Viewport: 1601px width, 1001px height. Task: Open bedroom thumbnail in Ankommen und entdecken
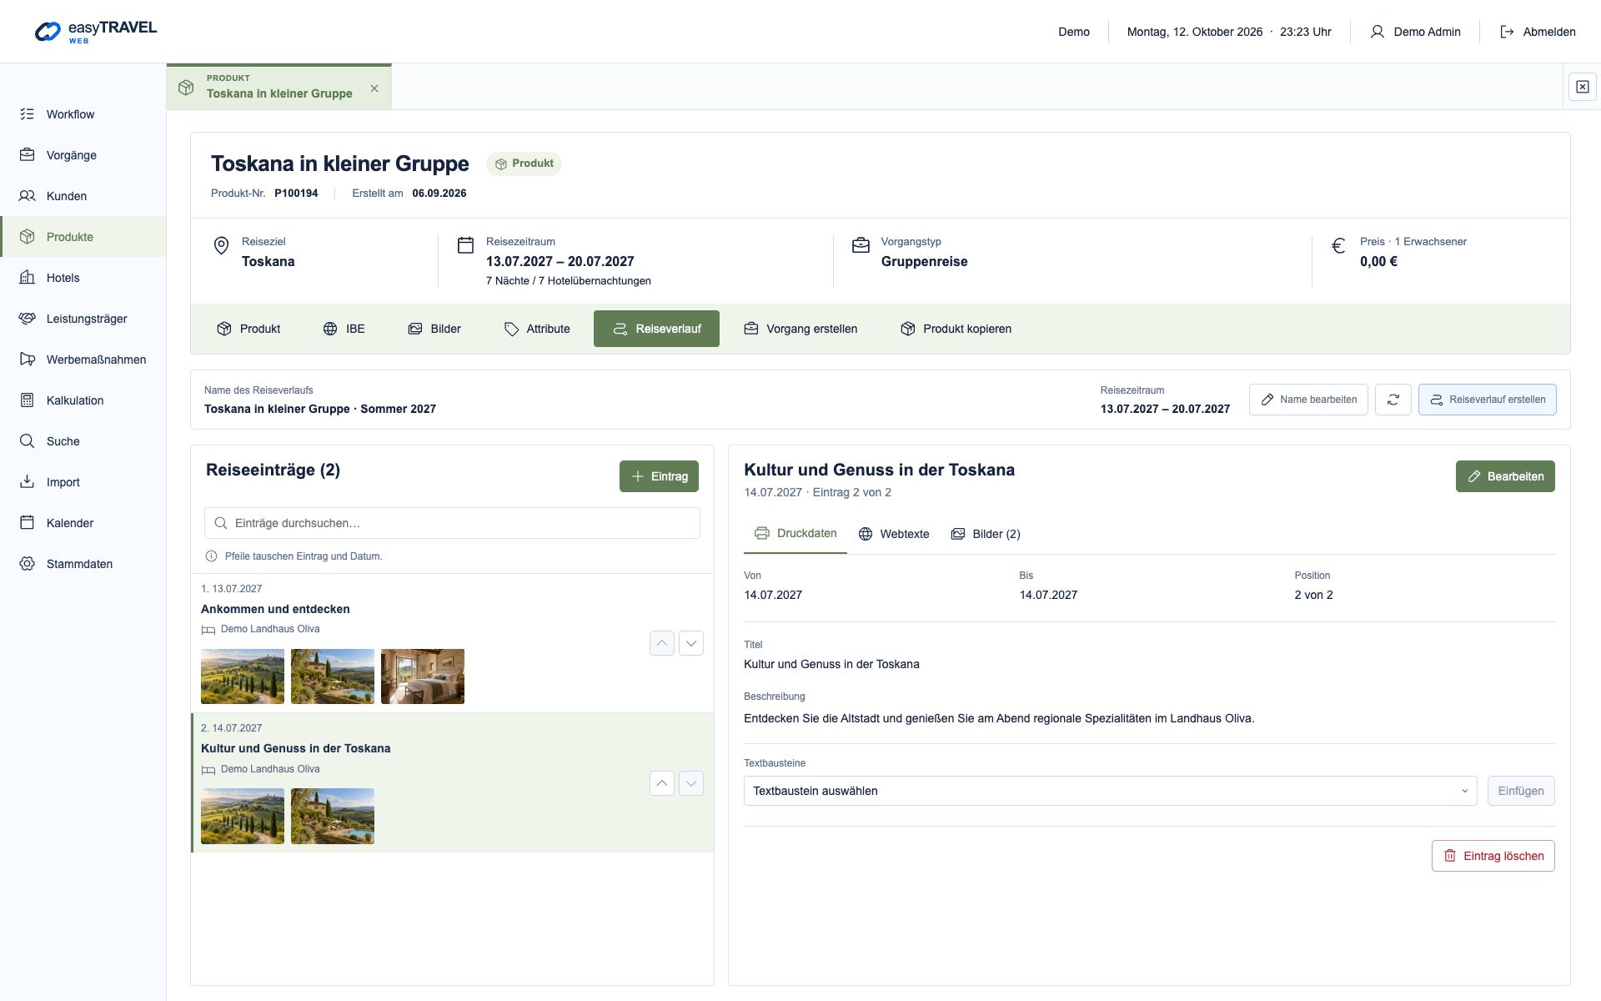click(x=423, y=677)
